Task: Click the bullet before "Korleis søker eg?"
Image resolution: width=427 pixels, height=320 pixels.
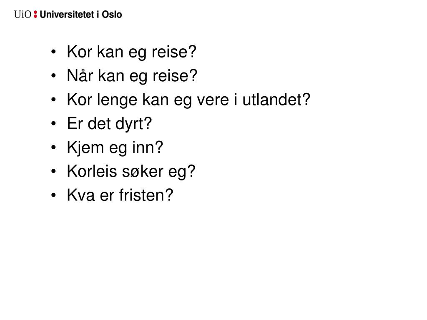Action: [54, 172]
